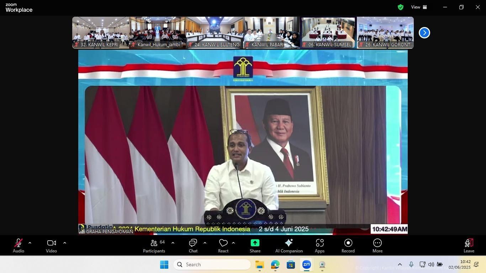Open the View layout menu
The width and height of the screenshot is (486, 273).
[419, 7]
